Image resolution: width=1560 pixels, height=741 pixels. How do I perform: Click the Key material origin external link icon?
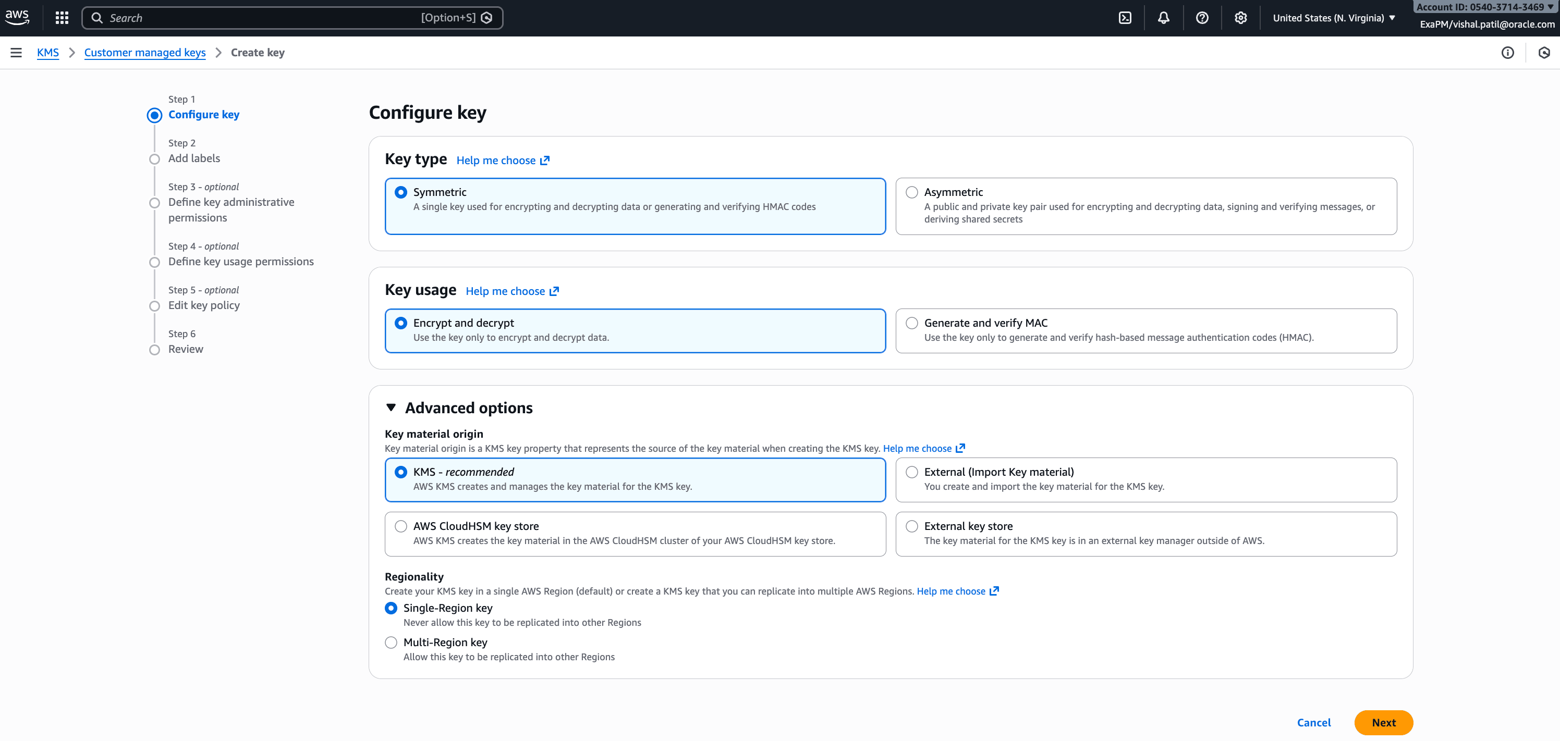coord(960,448)
